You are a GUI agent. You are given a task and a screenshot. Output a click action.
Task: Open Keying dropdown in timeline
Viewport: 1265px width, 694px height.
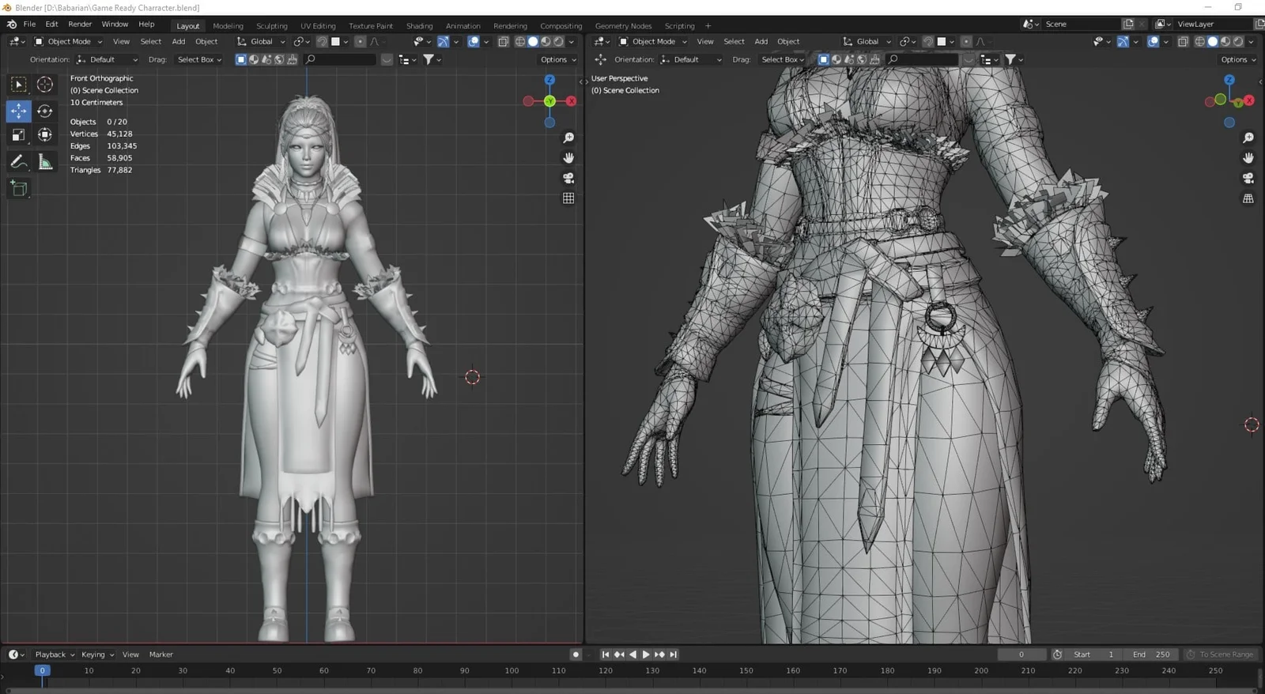coord(97,654)
